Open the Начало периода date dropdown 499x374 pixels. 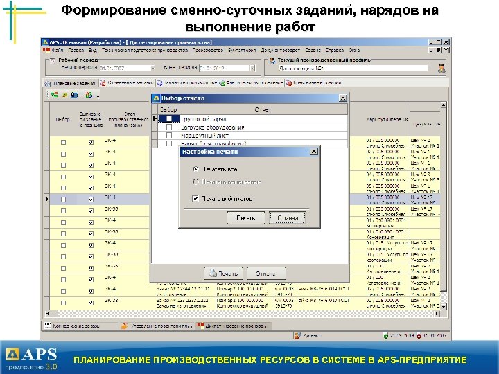click(x=153, y=68)
